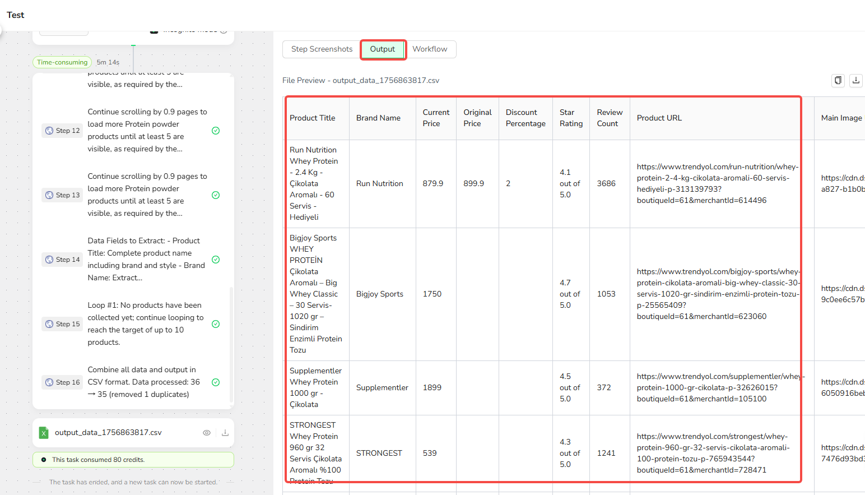
Task: Click the Step 13 badge
Action: point(62,195)
